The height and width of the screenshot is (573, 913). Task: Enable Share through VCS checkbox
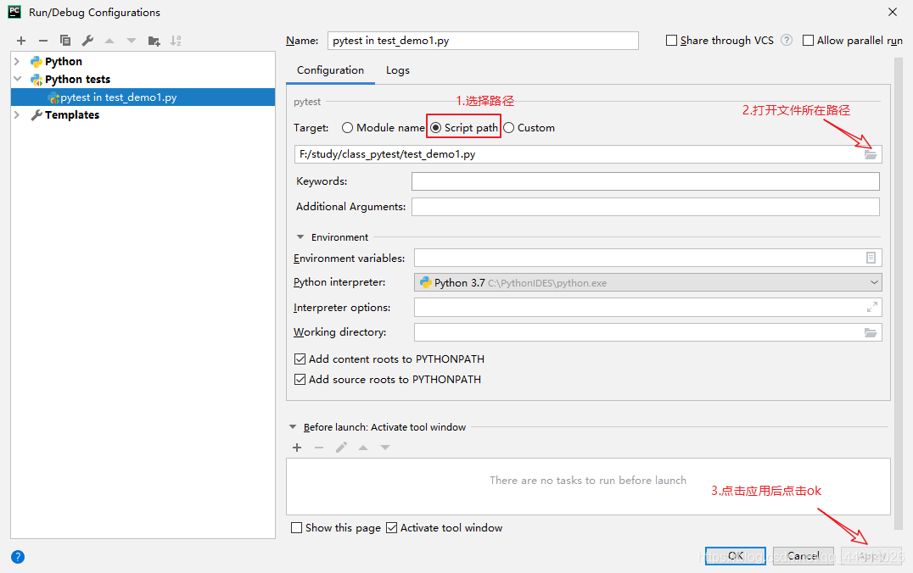pos(672,41)
